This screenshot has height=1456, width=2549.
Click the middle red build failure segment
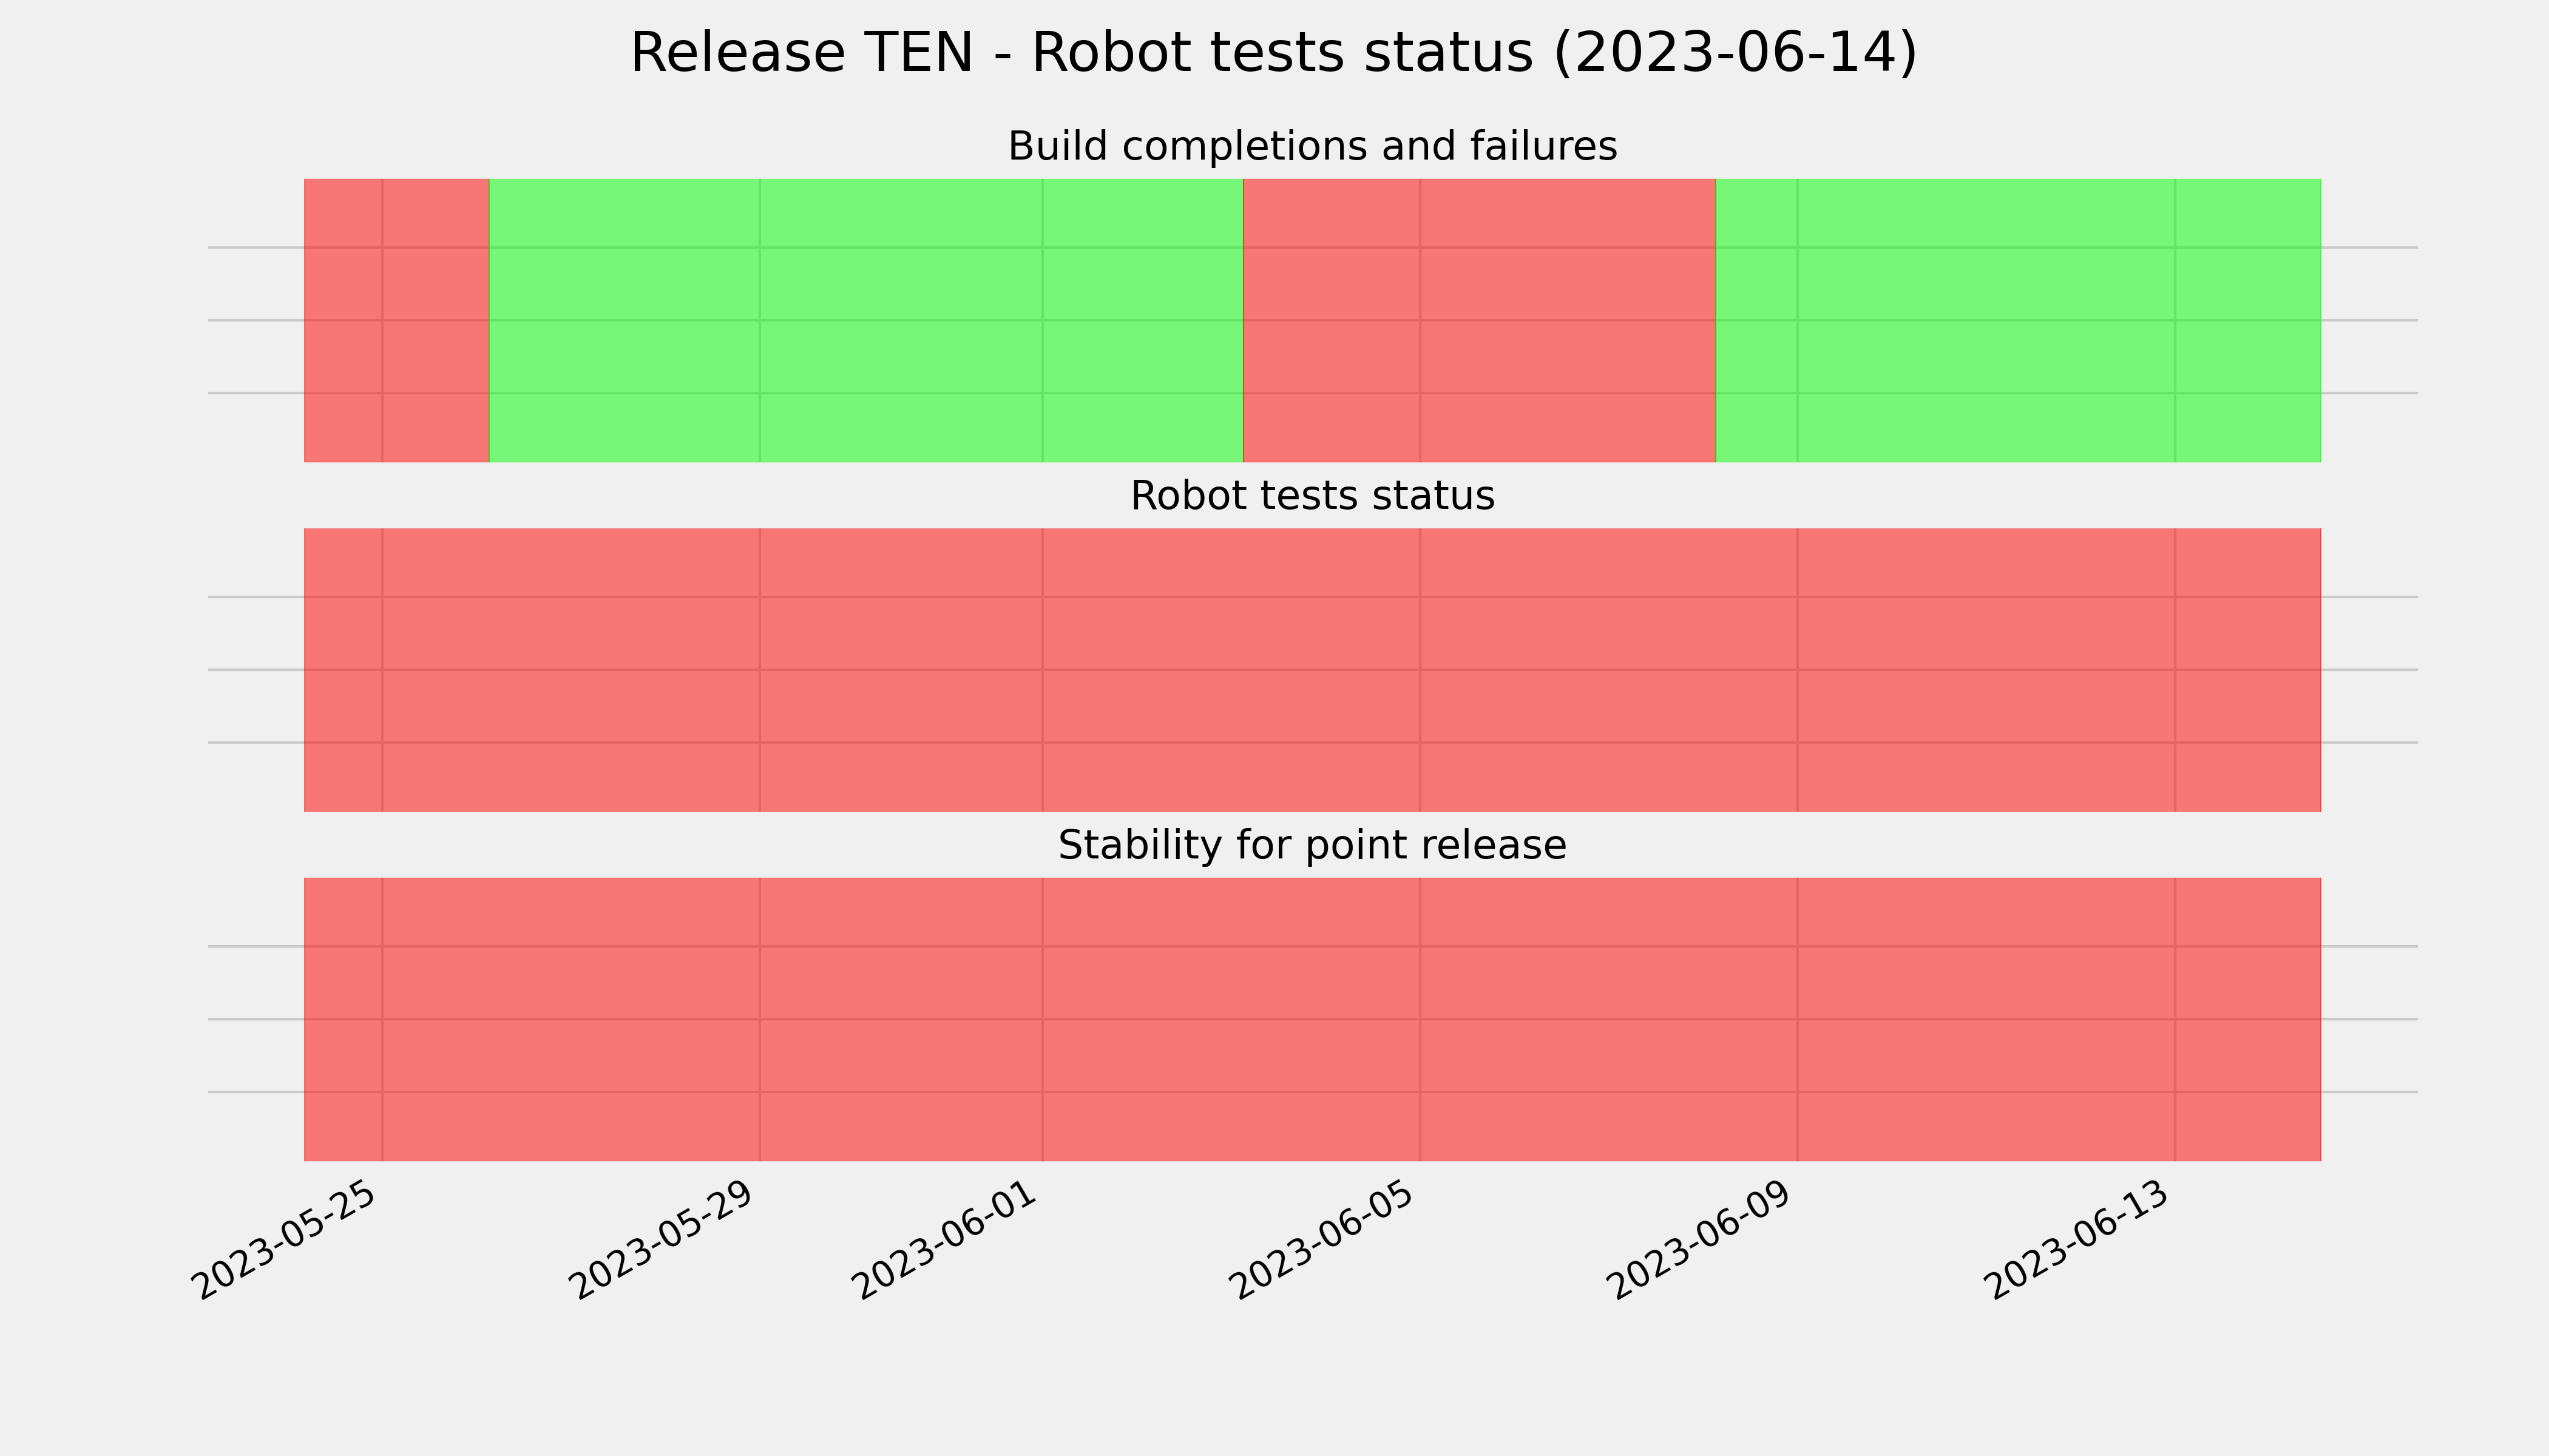click(1480, 320)
